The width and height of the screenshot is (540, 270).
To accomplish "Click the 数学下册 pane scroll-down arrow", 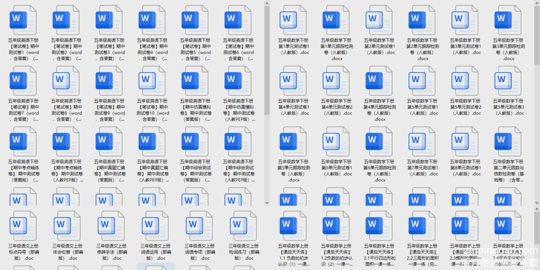I will (537, 203).
